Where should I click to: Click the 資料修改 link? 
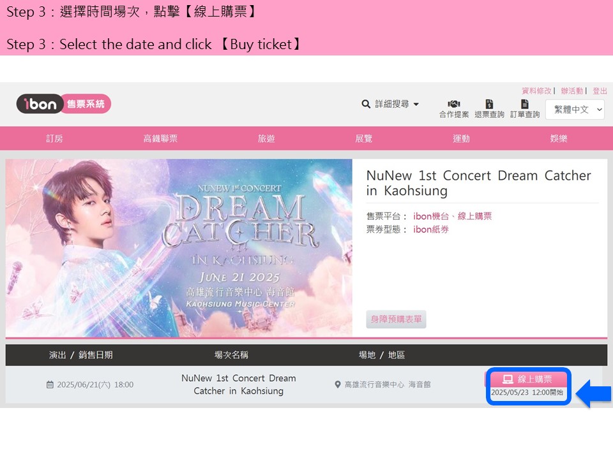pos(536,91)
